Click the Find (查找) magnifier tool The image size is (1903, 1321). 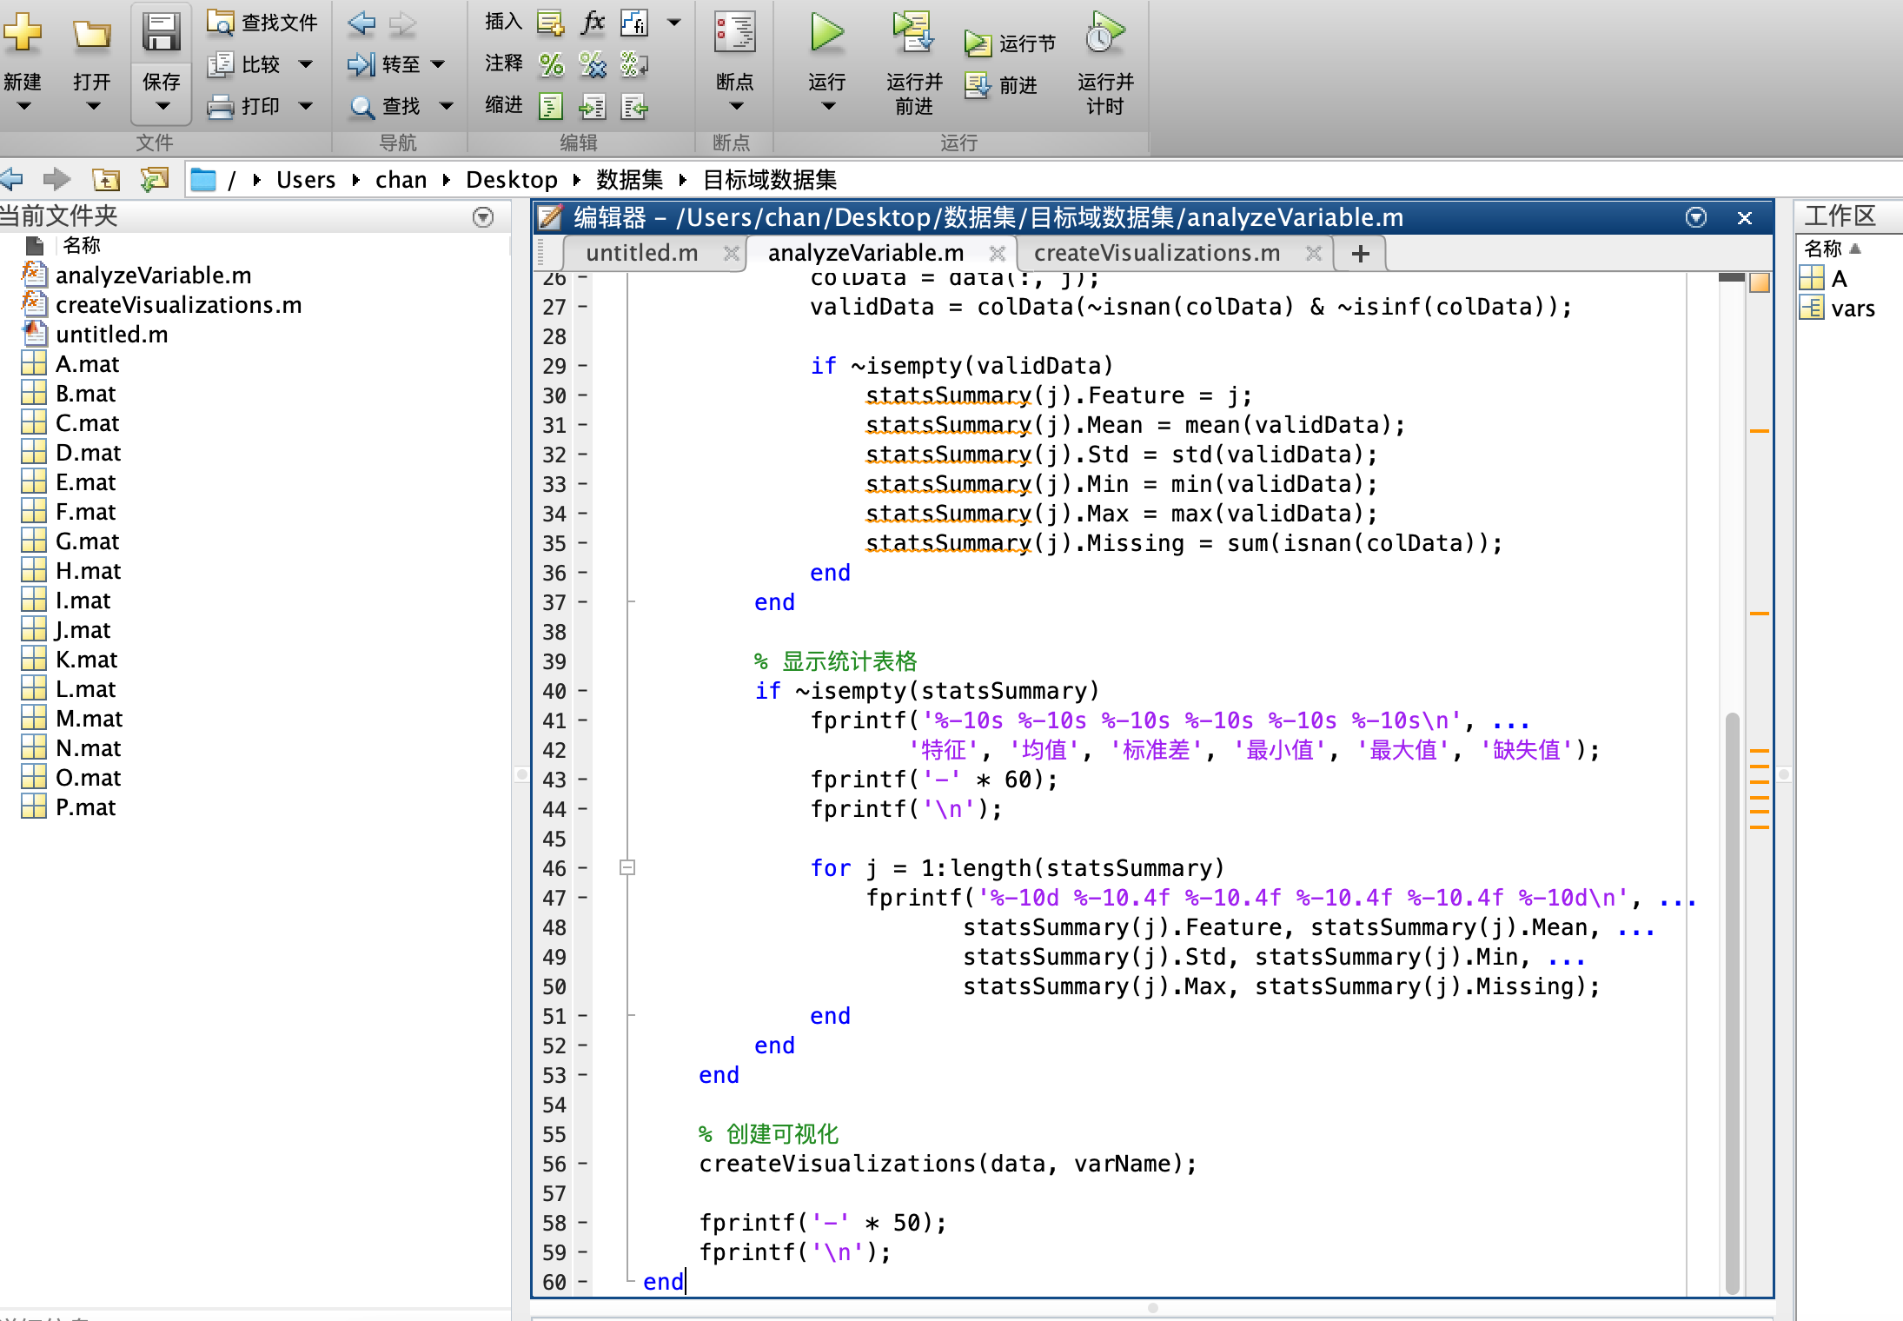(x=384, y=106)
